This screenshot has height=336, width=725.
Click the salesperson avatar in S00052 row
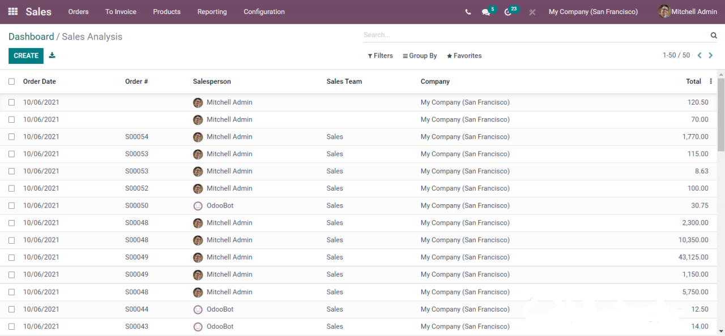point(198,188)
